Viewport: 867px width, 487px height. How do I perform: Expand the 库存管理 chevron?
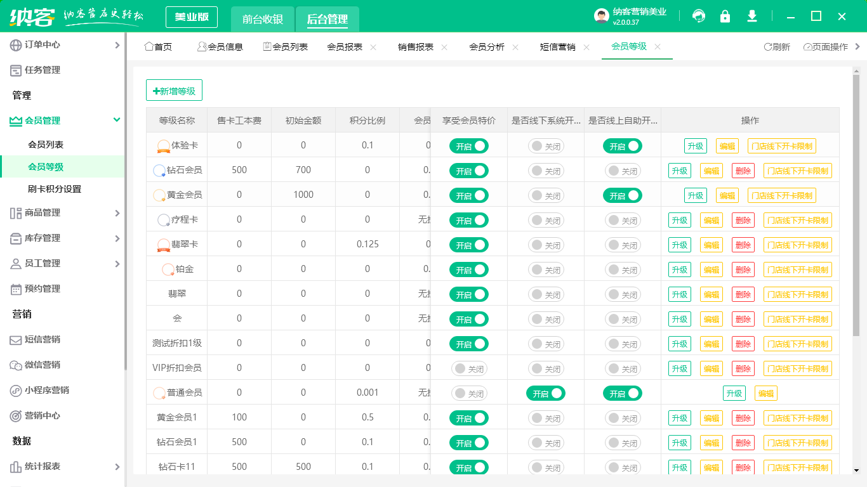click(117, 238)
